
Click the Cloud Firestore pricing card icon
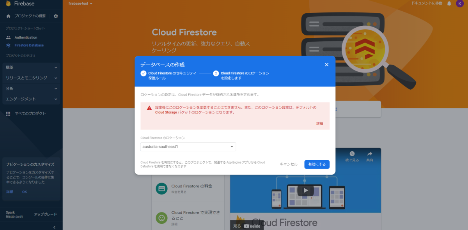[161, 189]
